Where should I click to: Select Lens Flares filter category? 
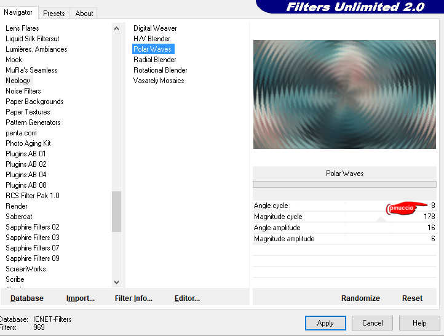point(22,28)
